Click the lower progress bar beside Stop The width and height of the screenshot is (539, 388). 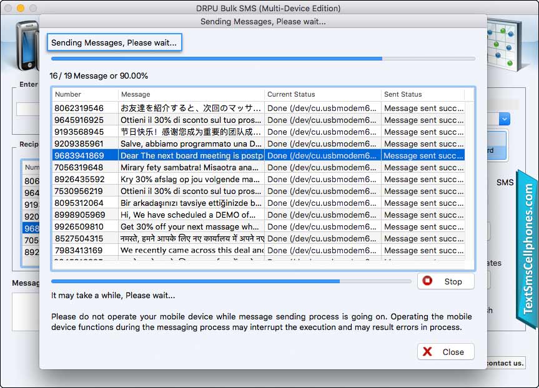point(231,281)
